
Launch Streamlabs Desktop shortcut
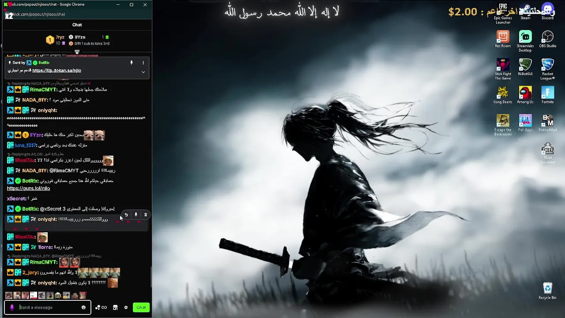pyautogui.click(x=525, y=42)
